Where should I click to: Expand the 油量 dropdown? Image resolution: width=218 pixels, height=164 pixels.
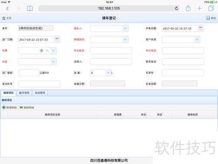(x=108, y=73)
